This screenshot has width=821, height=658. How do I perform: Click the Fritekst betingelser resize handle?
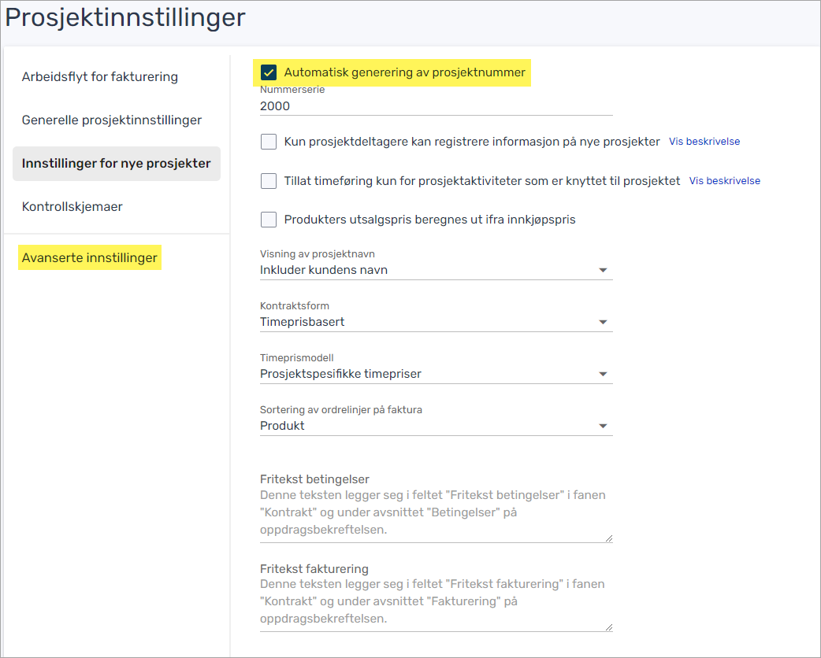point(609,538)
